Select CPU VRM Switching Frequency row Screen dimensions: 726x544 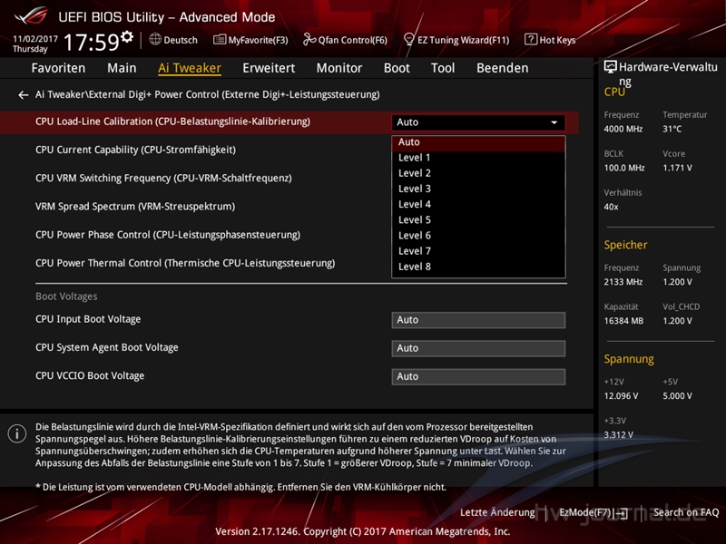pyautogui.click(x=163, y=178)
